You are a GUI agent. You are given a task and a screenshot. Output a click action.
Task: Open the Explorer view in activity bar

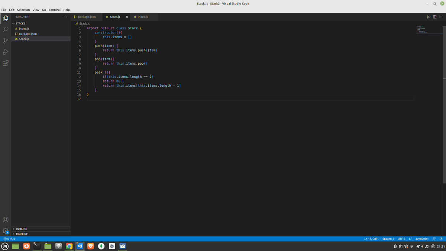(x=6, y=18)
